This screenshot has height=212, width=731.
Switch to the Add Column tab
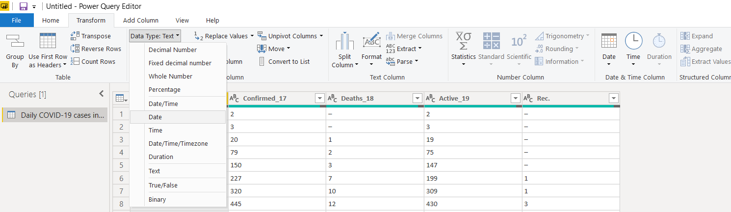141,20
